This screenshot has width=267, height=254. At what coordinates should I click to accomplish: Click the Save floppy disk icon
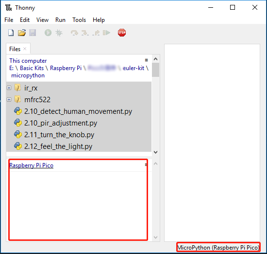click(x=33, y=33)
